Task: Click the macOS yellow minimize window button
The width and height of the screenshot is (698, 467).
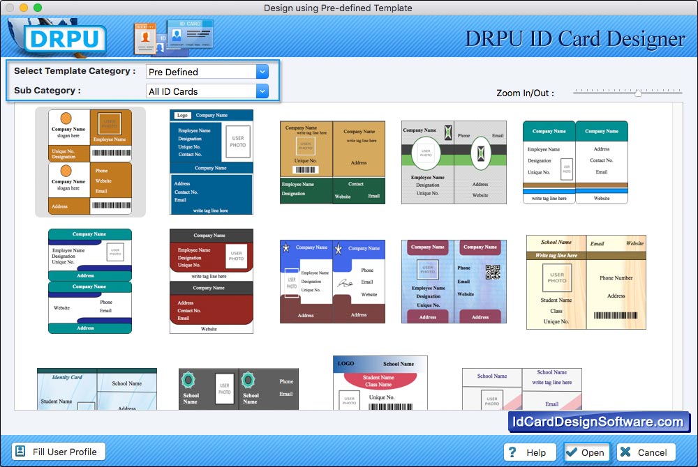Action: click(x=24, y=8)
